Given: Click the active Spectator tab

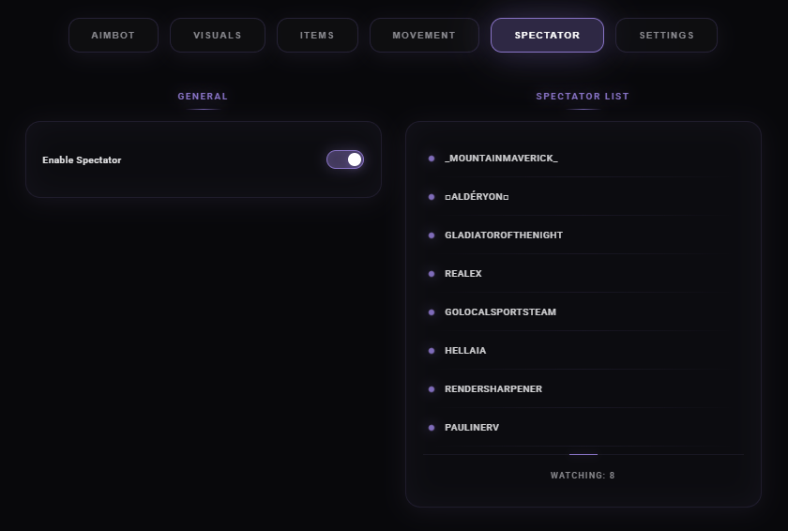Looking at the screenshot, I should click(547, 36).
